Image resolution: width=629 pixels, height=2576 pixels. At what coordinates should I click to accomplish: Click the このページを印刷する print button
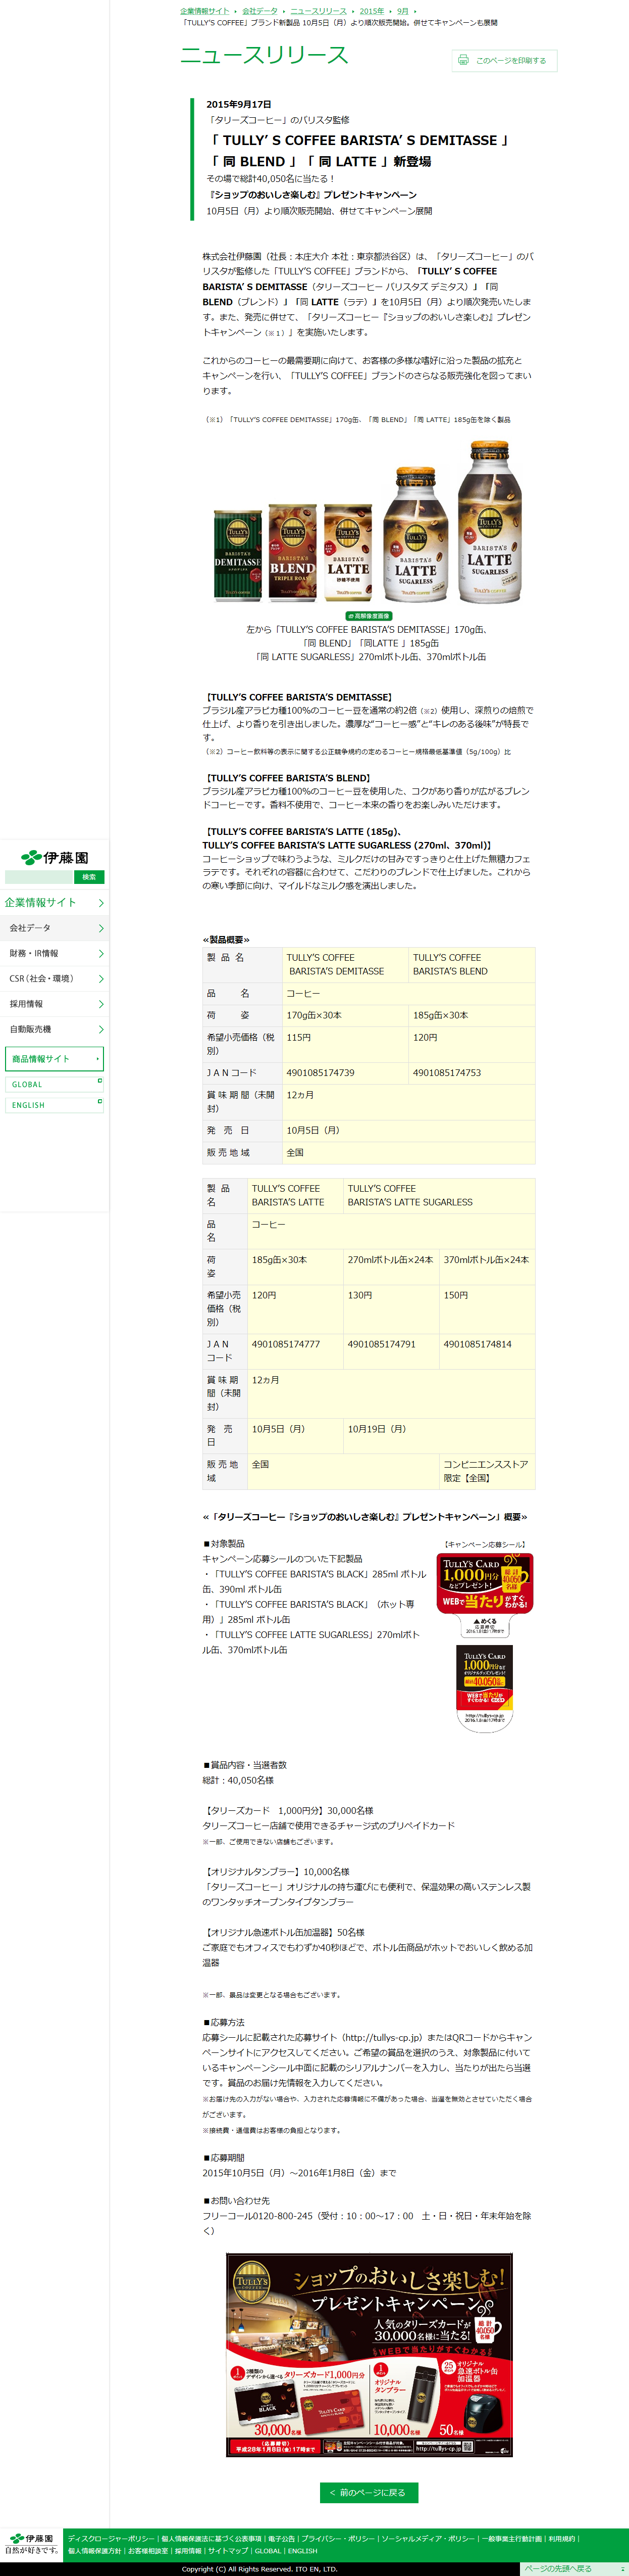click(504, 61)
